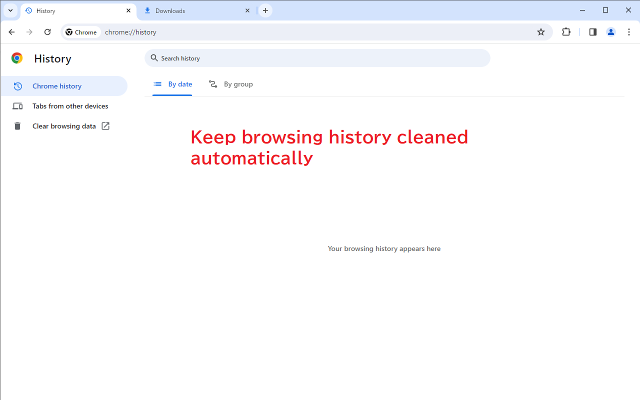Click the search magnifier in Search history
This screenshot has width=640, height=400.
(154, 57)
